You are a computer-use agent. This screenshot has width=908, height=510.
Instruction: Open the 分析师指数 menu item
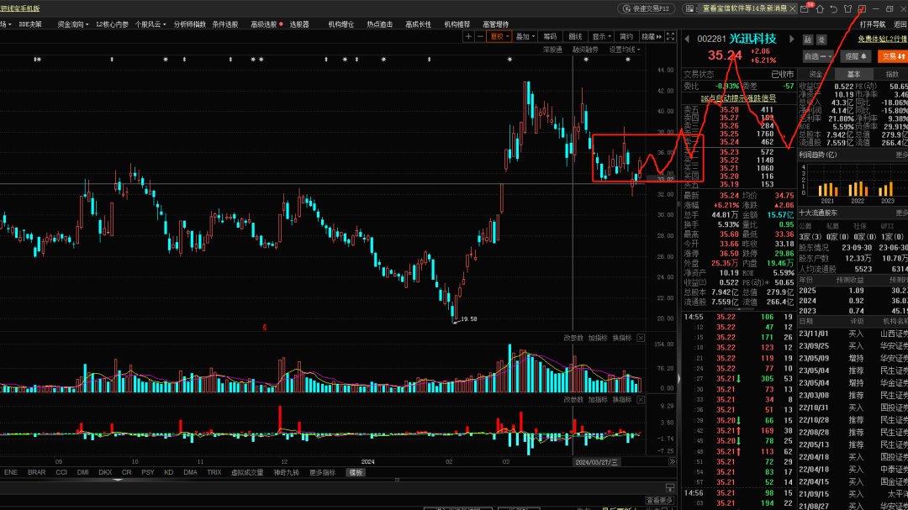pyautogui.click(x=189, y=24)
